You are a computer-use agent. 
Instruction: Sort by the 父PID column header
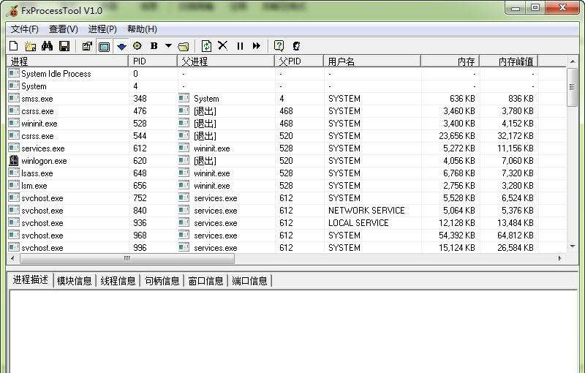click(x=299, y=61)
